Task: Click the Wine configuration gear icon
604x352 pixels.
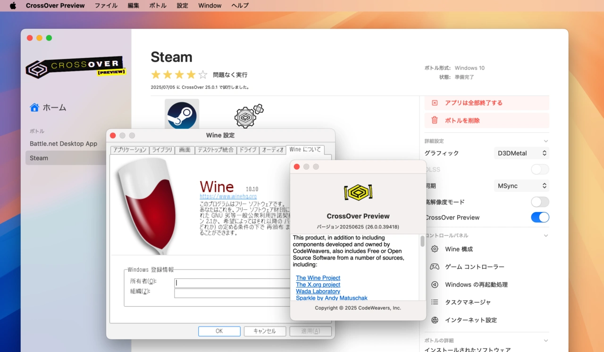Action: pyautogui.click(x=435, y=249)
